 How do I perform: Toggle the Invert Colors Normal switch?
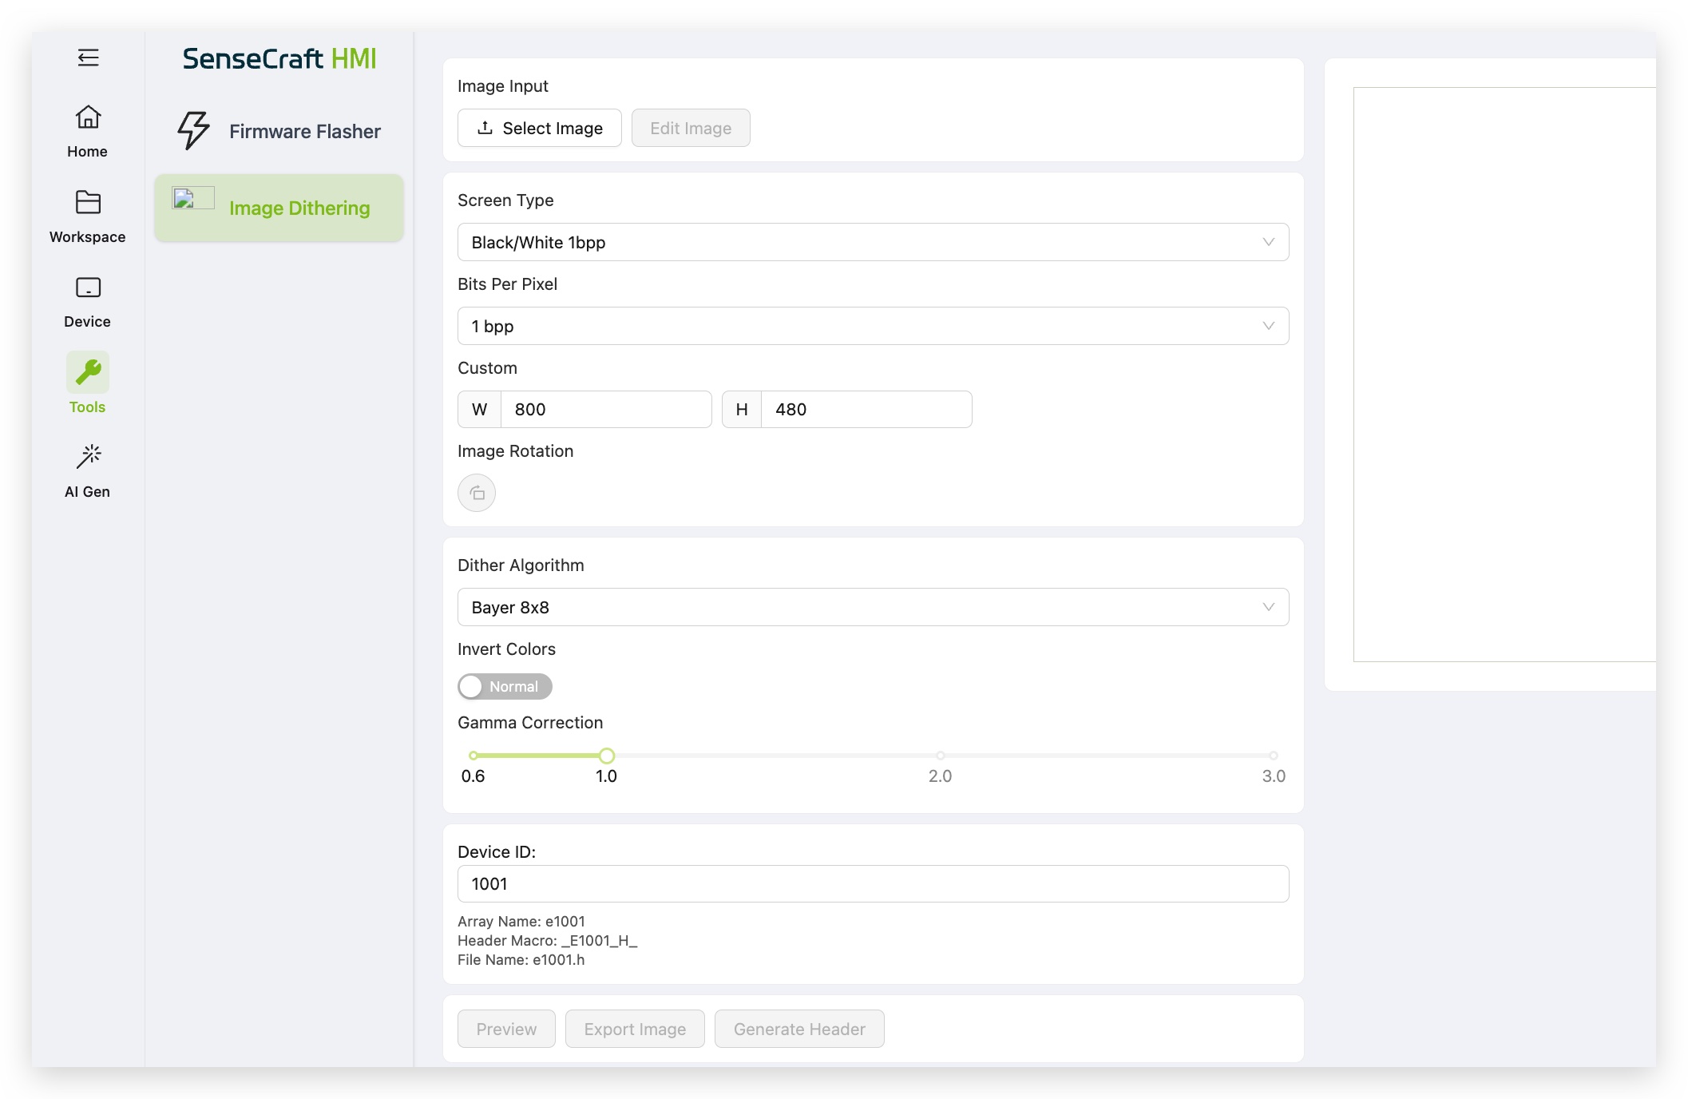coord(505,686)
